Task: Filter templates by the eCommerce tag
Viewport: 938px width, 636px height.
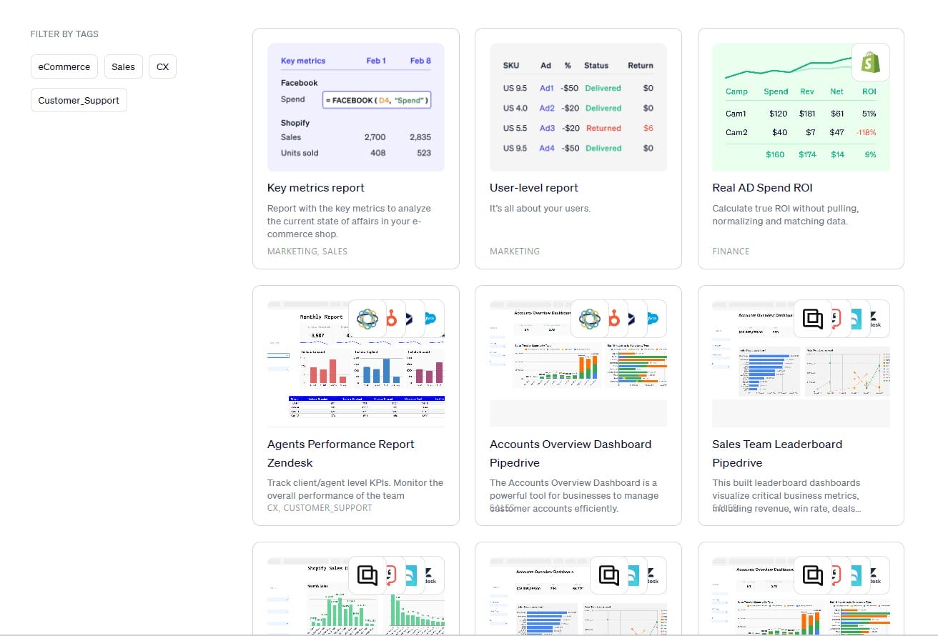Action: [64, 66]
